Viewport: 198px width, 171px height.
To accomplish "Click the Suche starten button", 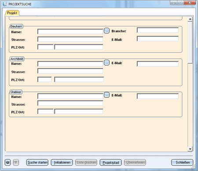I will coord(37,162).
